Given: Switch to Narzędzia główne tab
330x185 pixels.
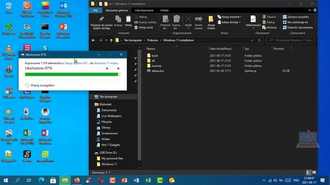Looking at the screenshot, I should coord(117,10).
